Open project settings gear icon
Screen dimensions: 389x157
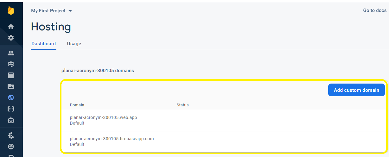click(11, 38)
